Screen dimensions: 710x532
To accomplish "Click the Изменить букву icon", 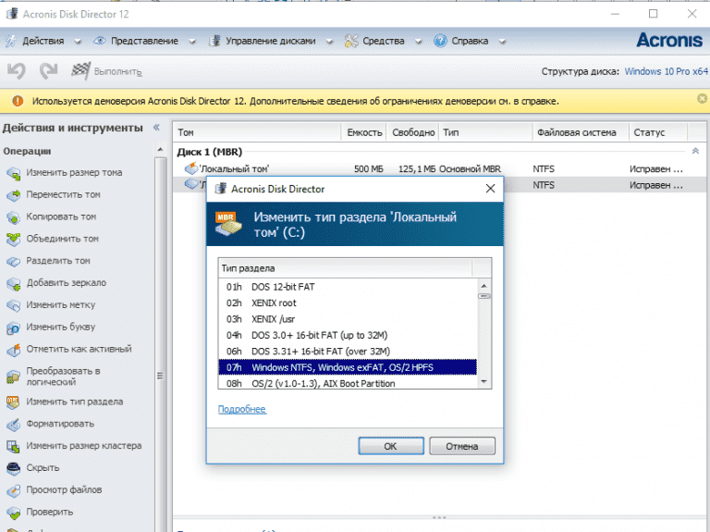I will click(x=14, y=328).
